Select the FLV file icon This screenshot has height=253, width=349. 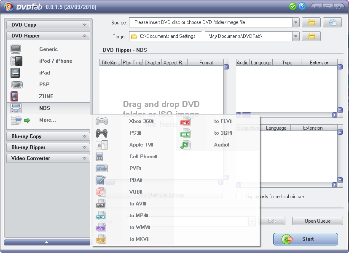click(185, 121)
